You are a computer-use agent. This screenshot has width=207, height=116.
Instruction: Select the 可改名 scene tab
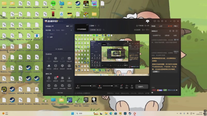[x=58, y=30]
